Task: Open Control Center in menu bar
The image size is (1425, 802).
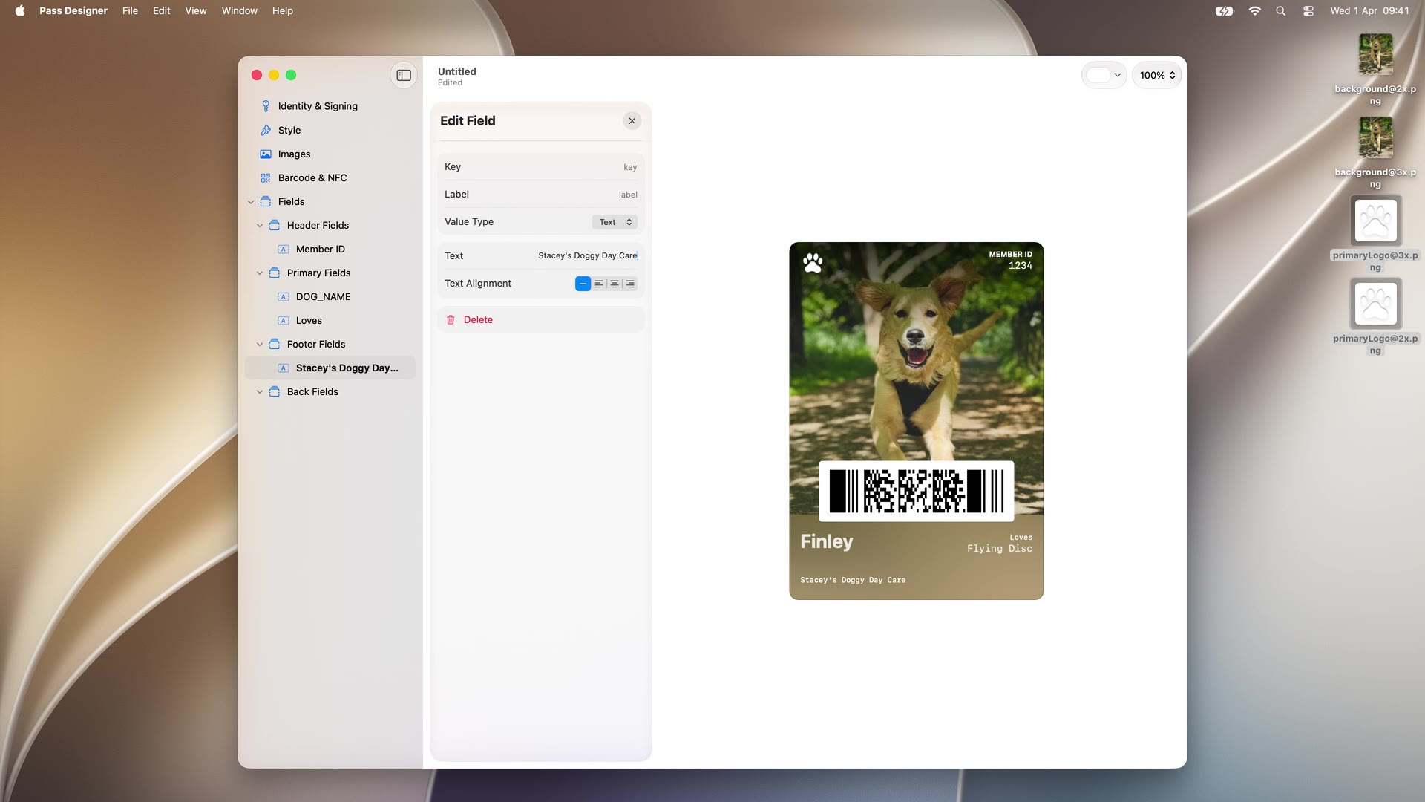Action: (x=1308, y=10)
